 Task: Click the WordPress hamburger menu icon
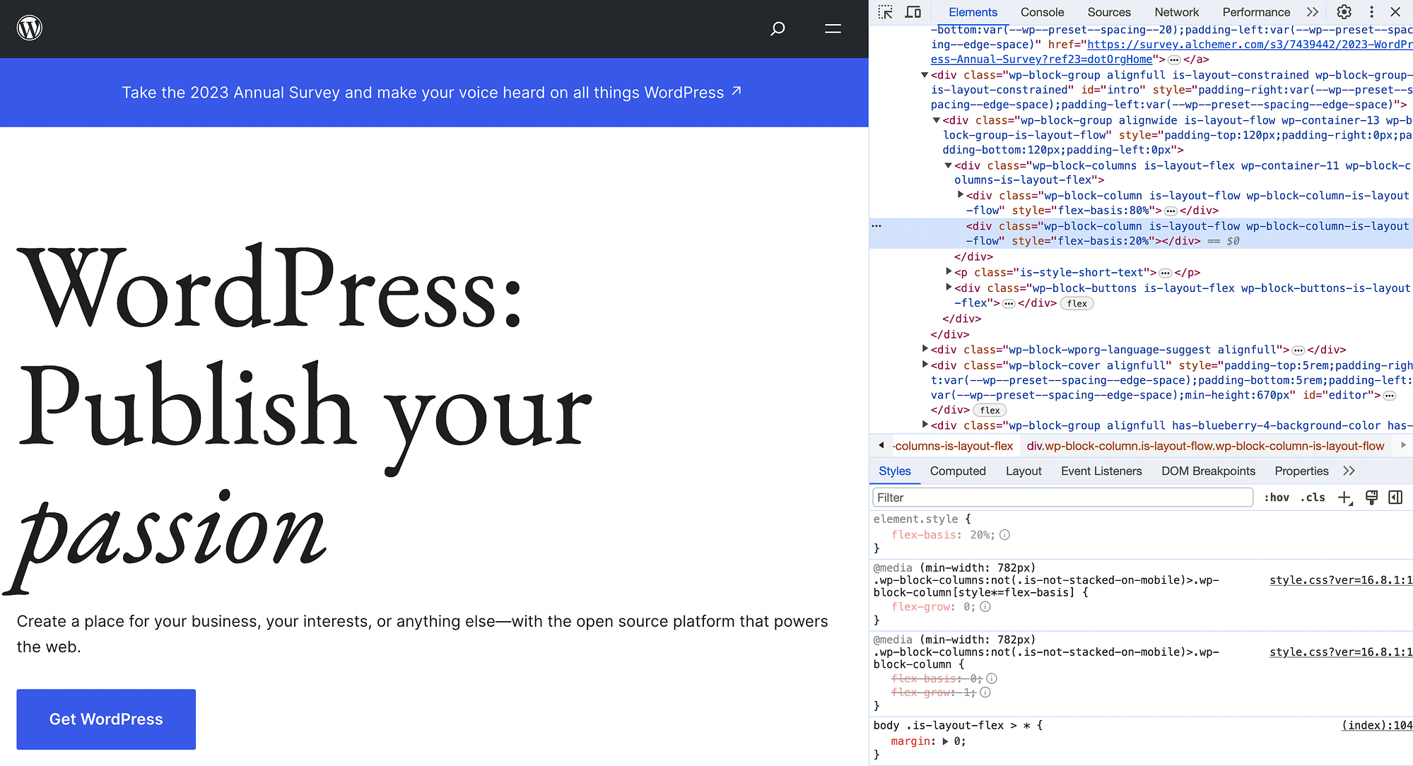coord(832,28)
